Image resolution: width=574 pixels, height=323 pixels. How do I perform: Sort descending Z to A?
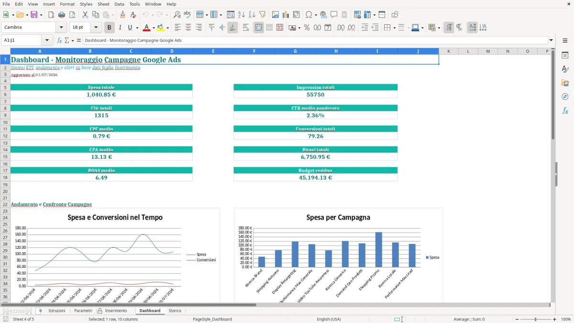point(252,15)
